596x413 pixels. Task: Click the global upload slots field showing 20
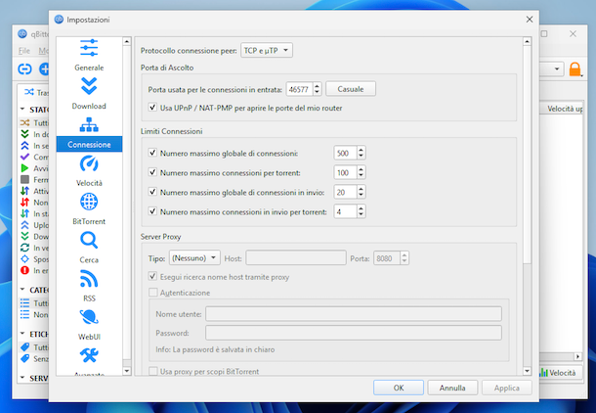(x=345, y=192)
